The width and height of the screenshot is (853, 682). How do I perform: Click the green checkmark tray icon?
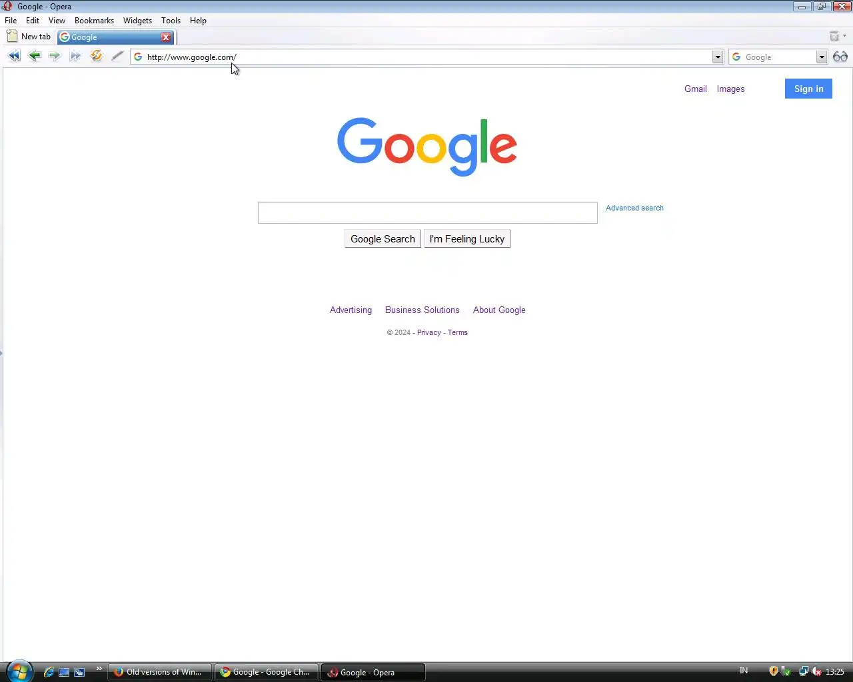point(786,671)
